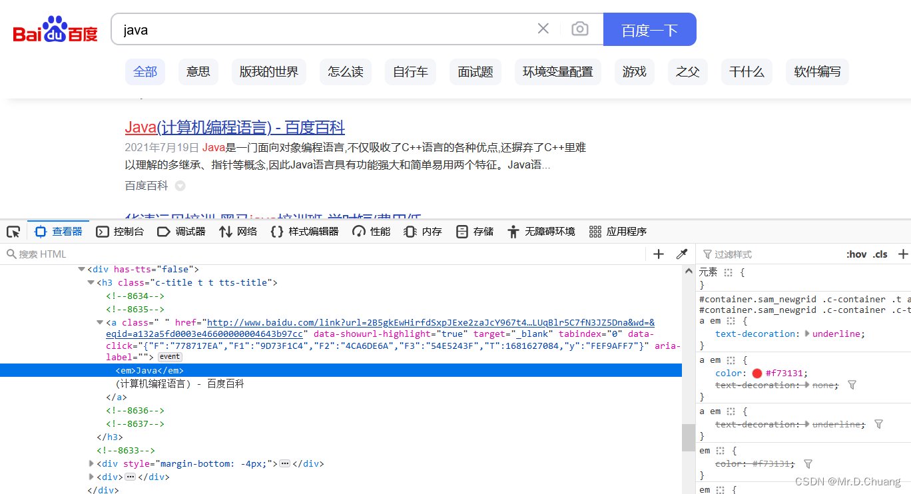
Task: Activate the element picker tool in devtools
Action: pos(13,232)
